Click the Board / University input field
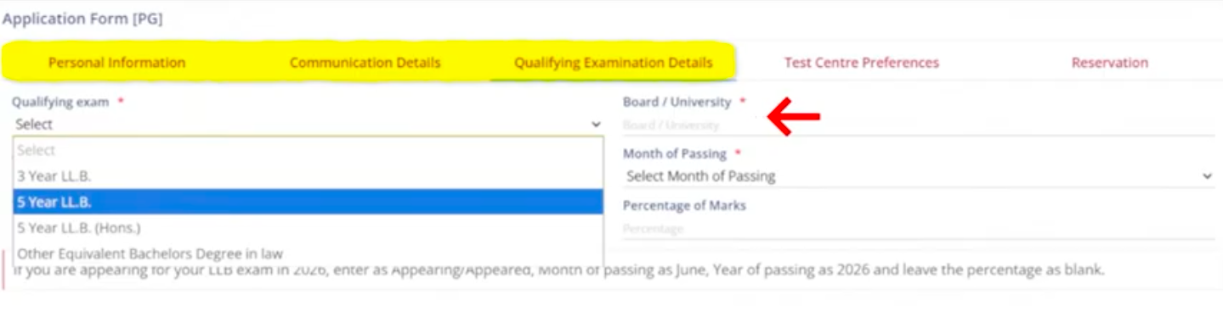 click(919, 125)
